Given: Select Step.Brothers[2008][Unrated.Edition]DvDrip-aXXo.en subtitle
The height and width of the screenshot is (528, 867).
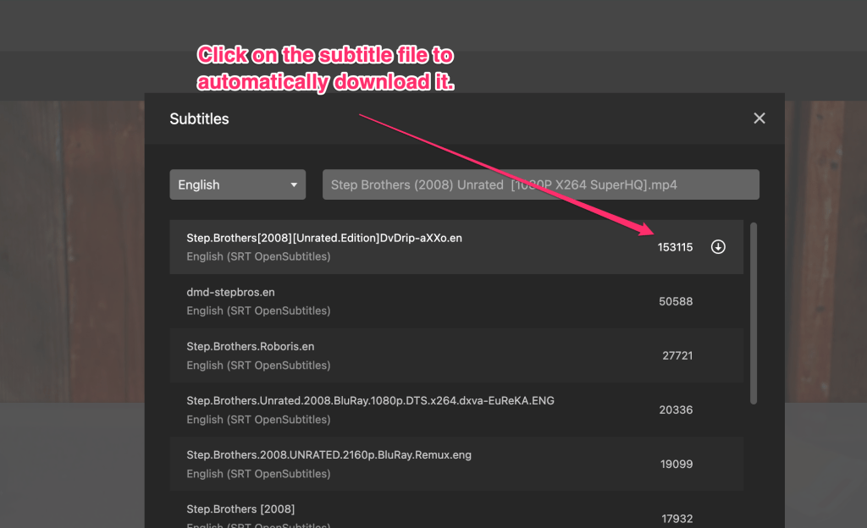Looking at the screenshot, I should [324, 239].
